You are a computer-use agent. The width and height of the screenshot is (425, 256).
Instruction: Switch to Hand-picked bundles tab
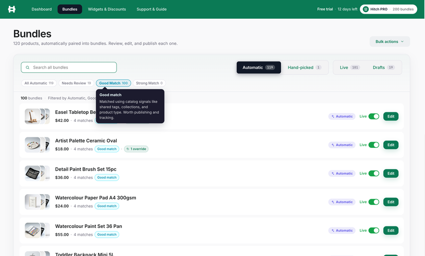coord(304,68)
